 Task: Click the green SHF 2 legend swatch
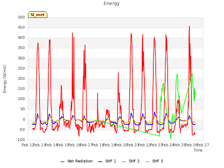(x=124, y=162)
